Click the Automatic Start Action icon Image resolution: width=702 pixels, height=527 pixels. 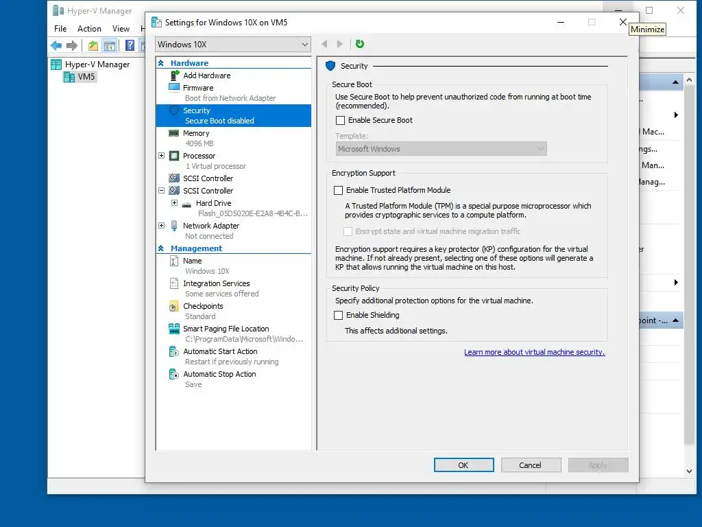coord(174,351)
